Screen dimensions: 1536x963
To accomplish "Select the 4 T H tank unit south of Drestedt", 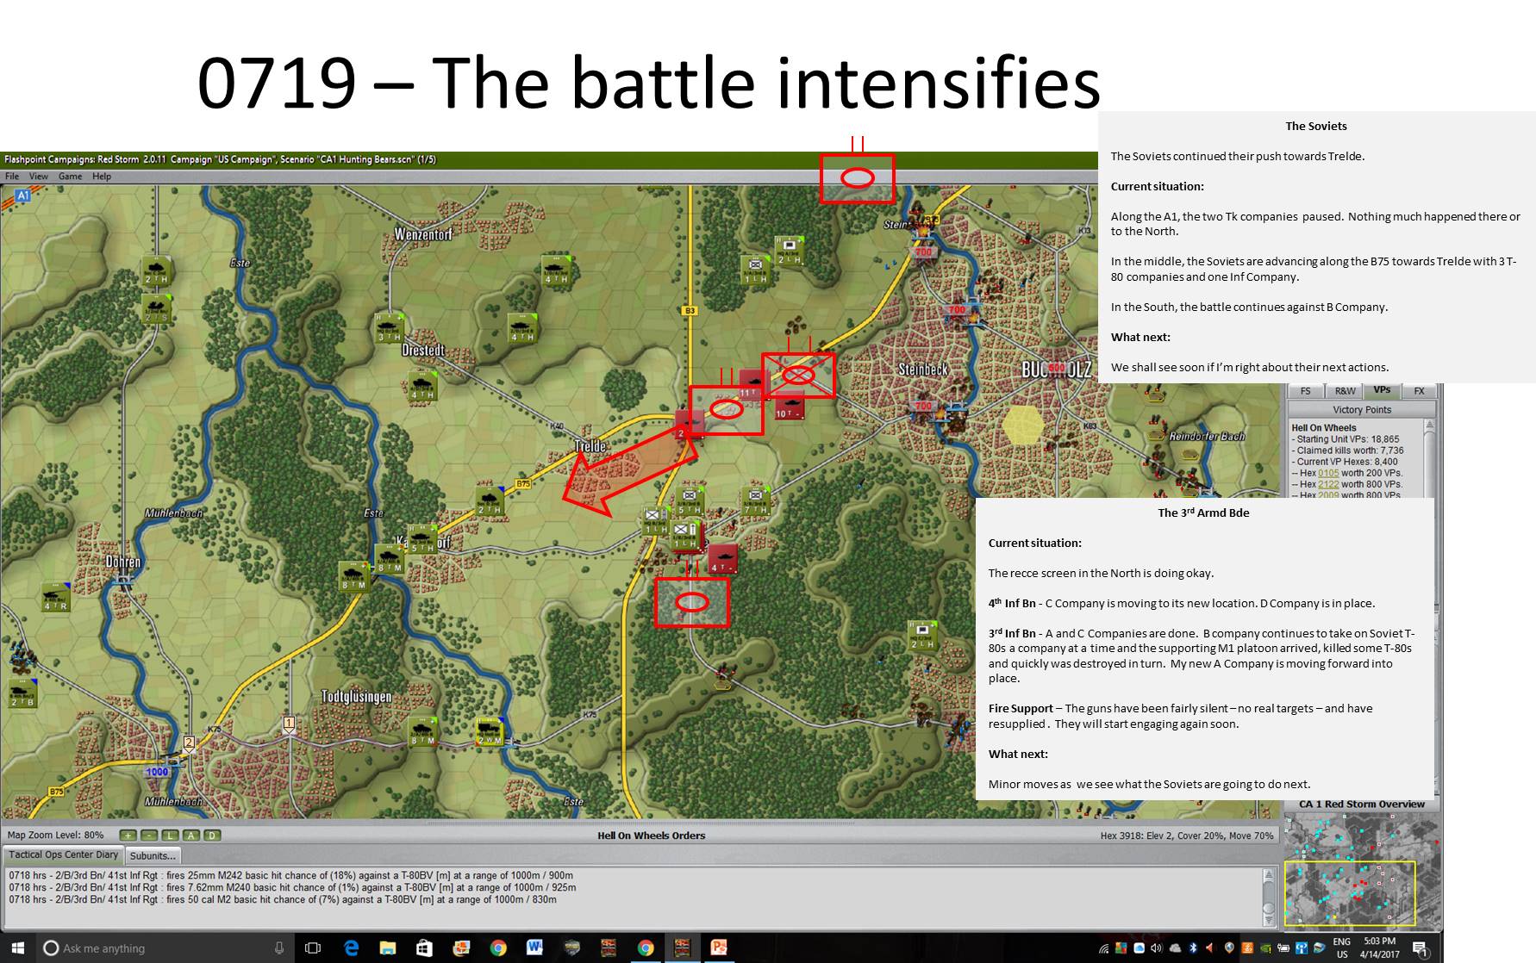I will click(421, 386).
